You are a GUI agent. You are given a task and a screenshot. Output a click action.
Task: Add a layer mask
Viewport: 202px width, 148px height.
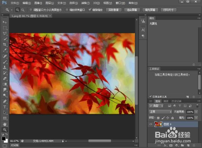(171, 146)
